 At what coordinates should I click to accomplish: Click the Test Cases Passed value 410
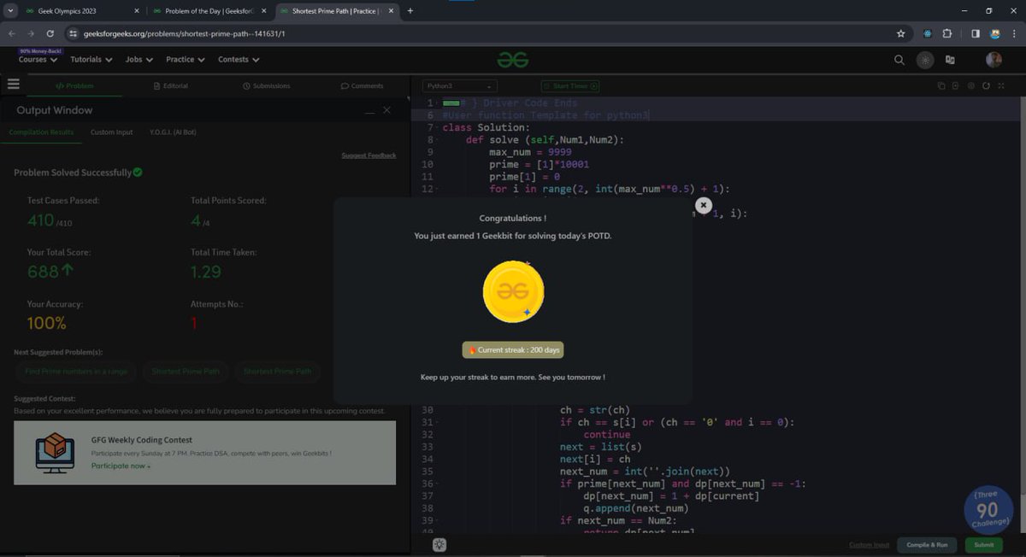click(41, 220)
